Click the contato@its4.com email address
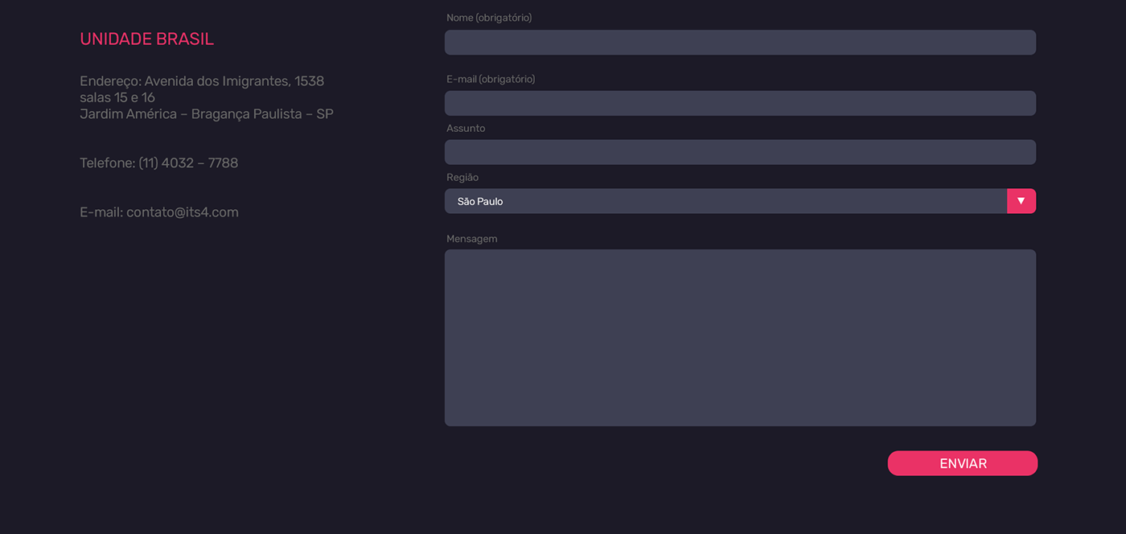The width and height of the screenshot is (1126, 534). tap(183, 212)
